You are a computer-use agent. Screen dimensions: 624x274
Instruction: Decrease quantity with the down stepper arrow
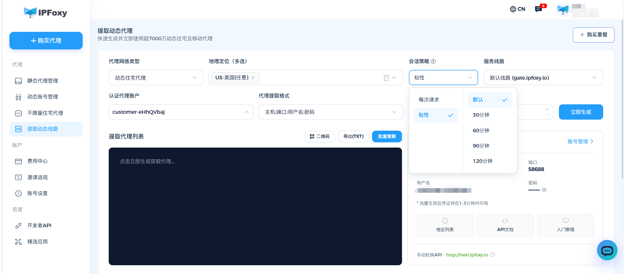(547, 115)
